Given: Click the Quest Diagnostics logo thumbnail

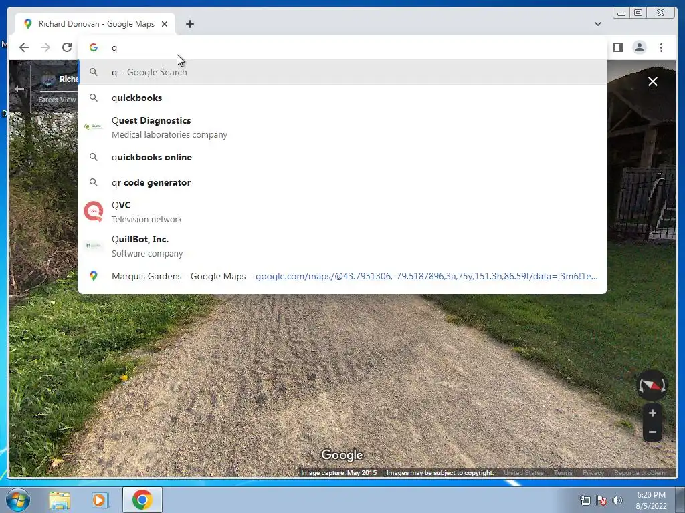Looking at the screenshot, I should tap(94, 126).
